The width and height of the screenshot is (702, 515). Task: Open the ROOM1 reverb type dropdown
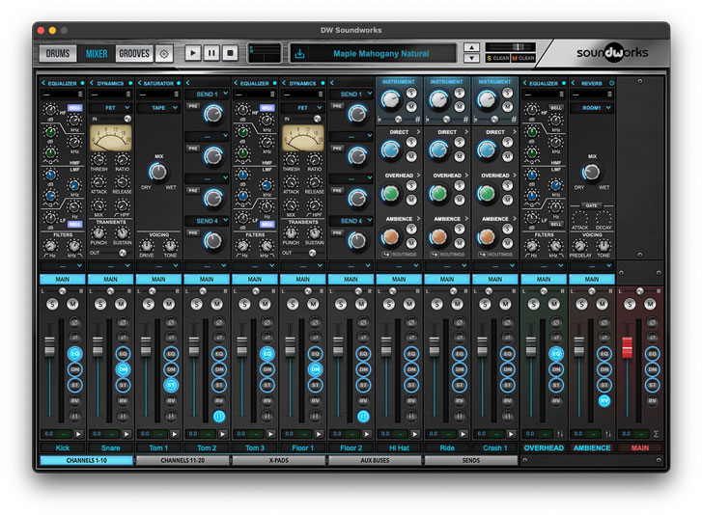tap(591, 108)
